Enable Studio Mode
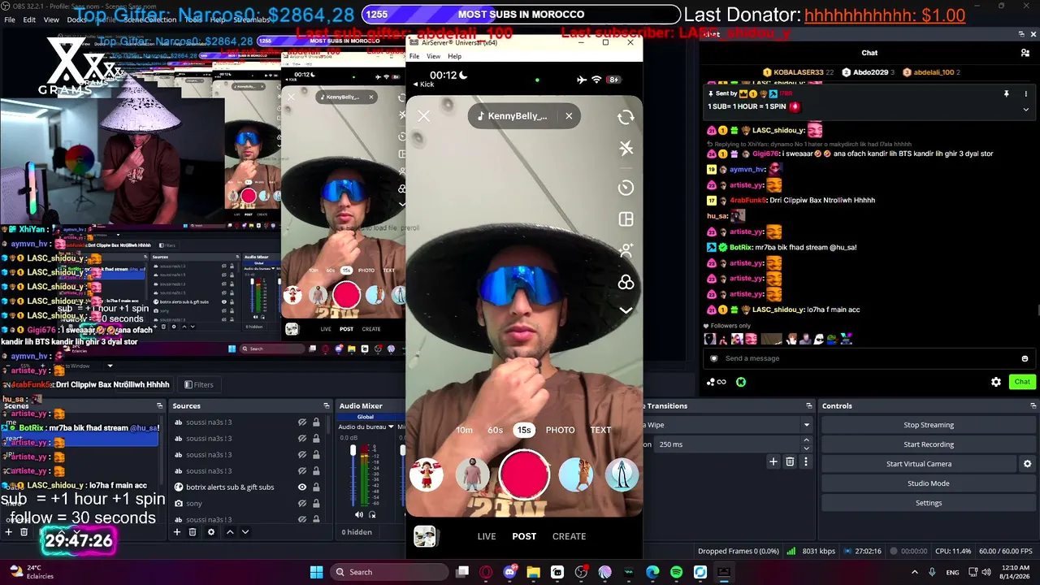The image size is (1040, 585). pos(929,483)
